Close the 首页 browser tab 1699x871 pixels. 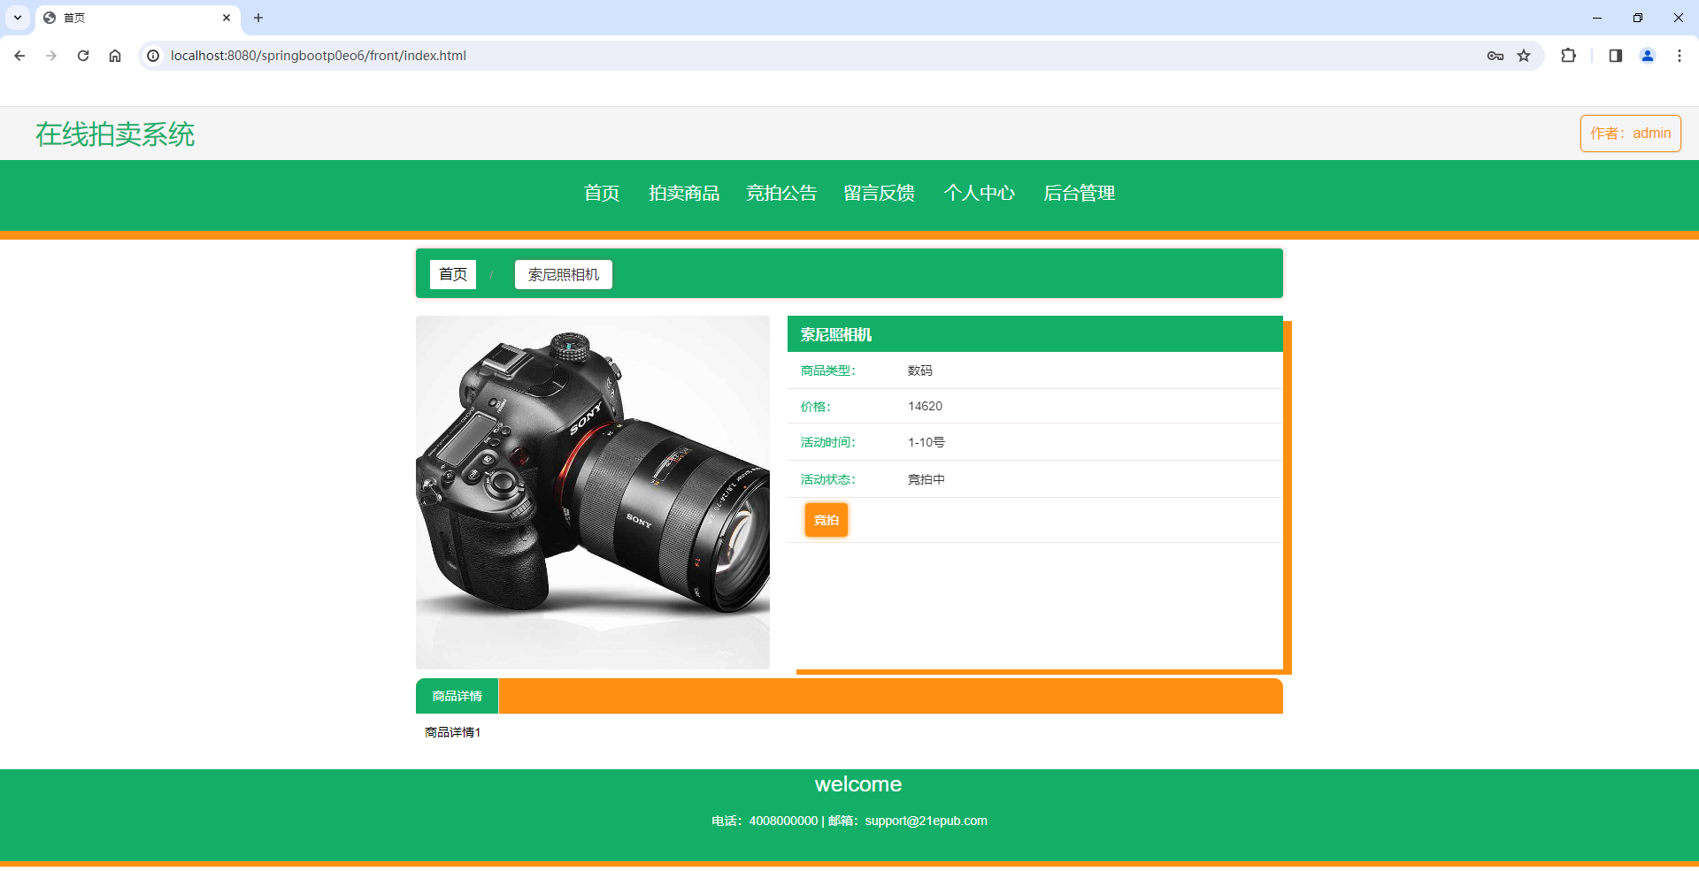coord(227,18)
